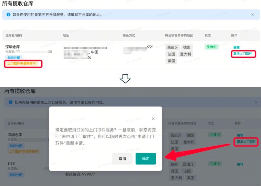The image size is (261, 186).
Task: Click 动态分配 tag under warehouse 11111
Action: coord(16,175)
